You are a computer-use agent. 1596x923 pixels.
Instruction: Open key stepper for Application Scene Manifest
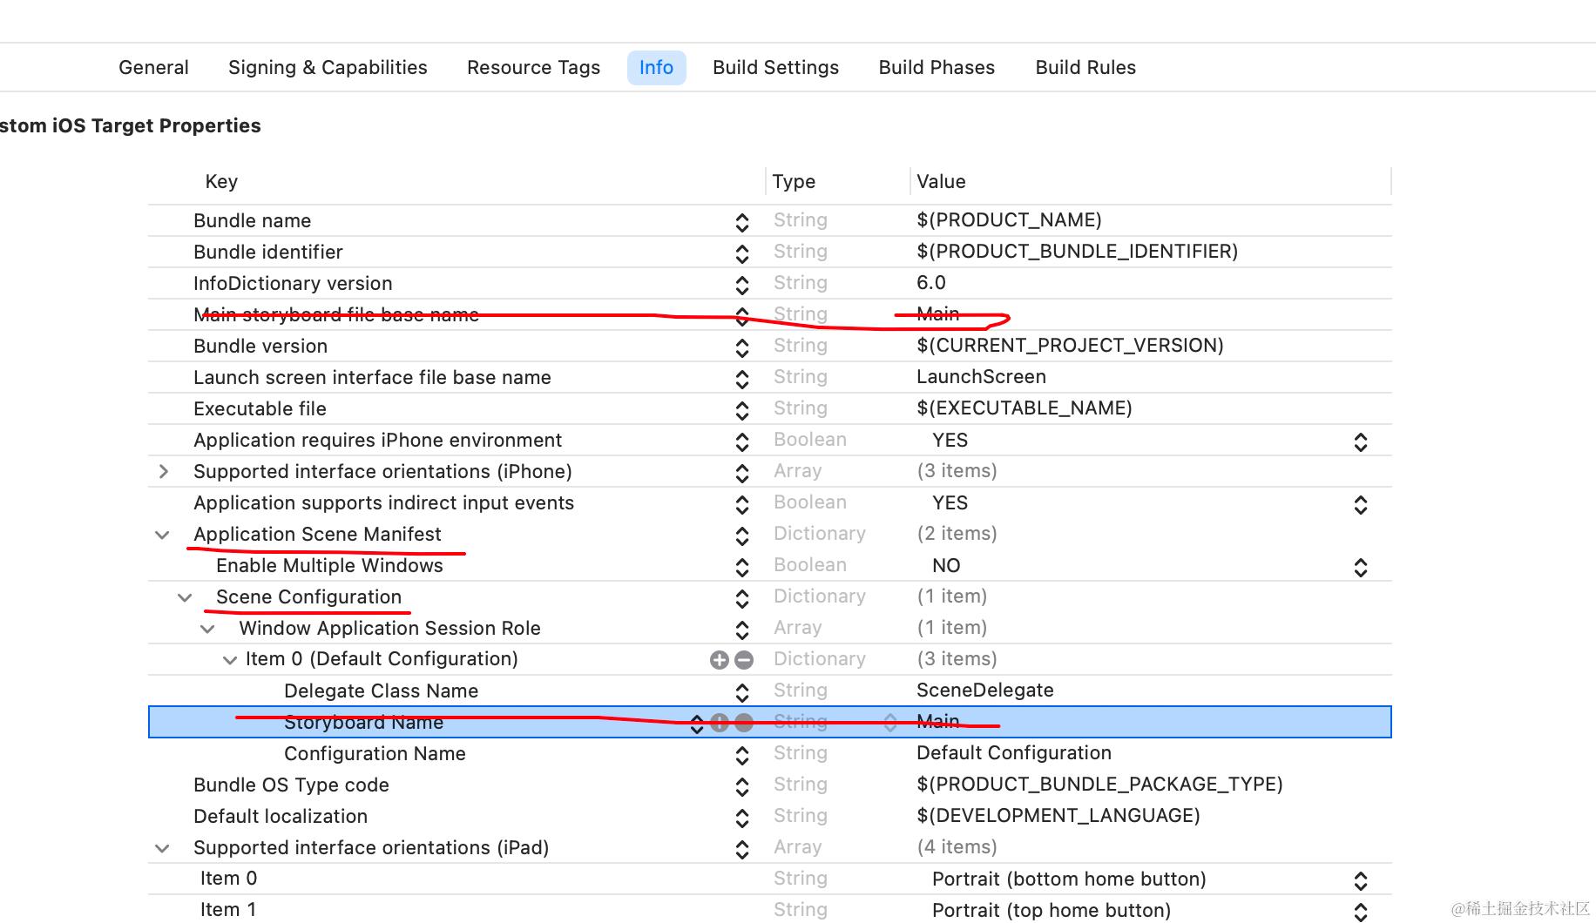coord(742,536)
